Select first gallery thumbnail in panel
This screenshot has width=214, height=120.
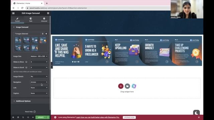[18, 40]
